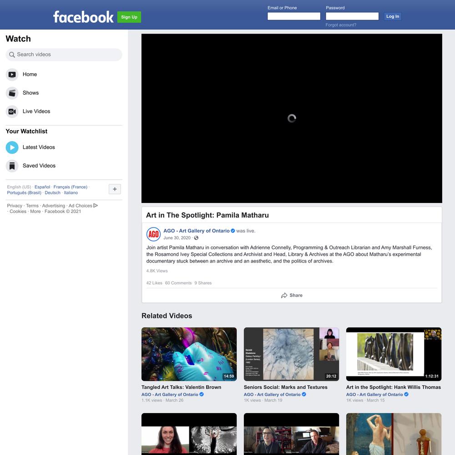Viewport: 455px width, 455px height.
Task: Click the Forgot account? link
Action: [341, 25]
